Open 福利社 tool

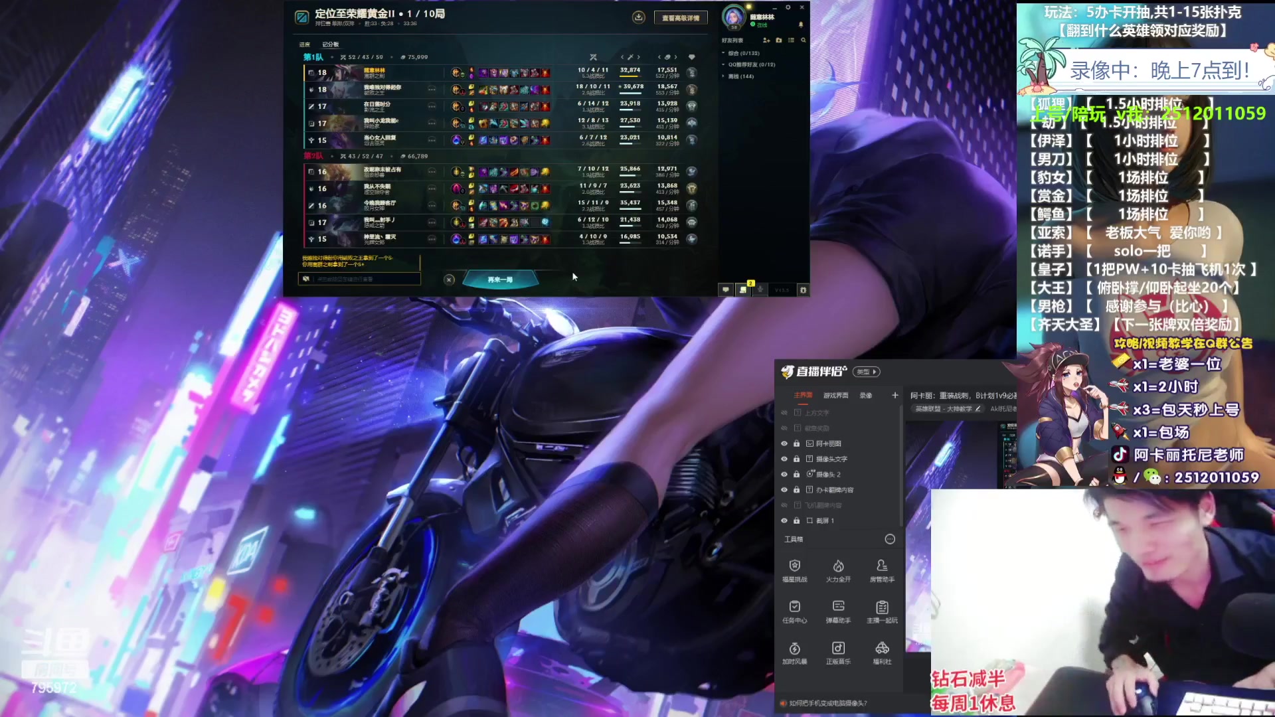(x=882, y=653)
